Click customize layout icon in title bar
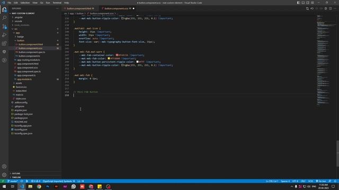Viewport: 339px width, 190px height. coord(313,3)
